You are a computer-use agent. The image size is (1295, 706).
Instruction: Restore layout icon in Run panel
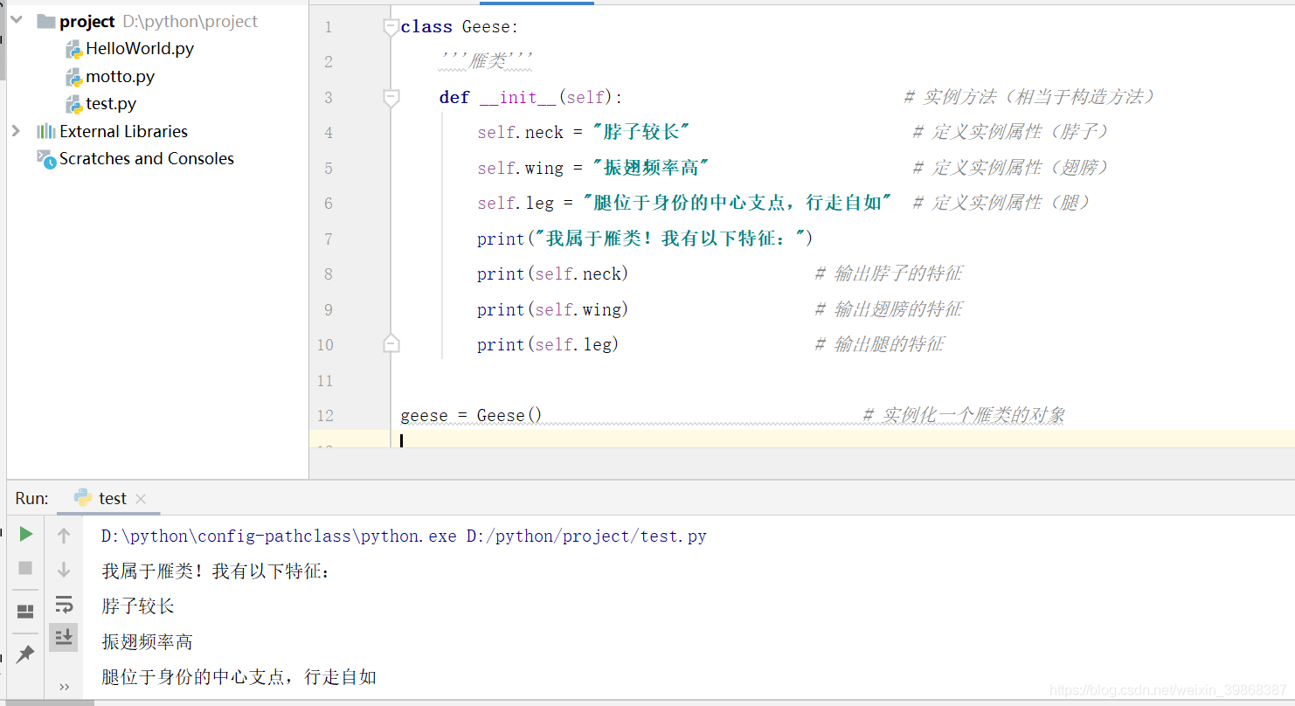coord(25,612)
